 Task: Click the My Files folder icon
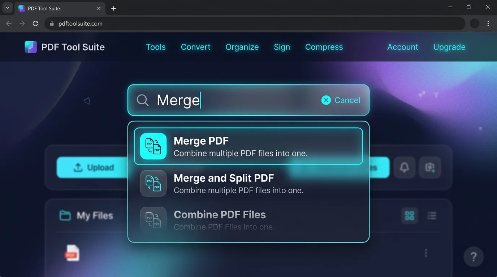(x=65, y=216)
